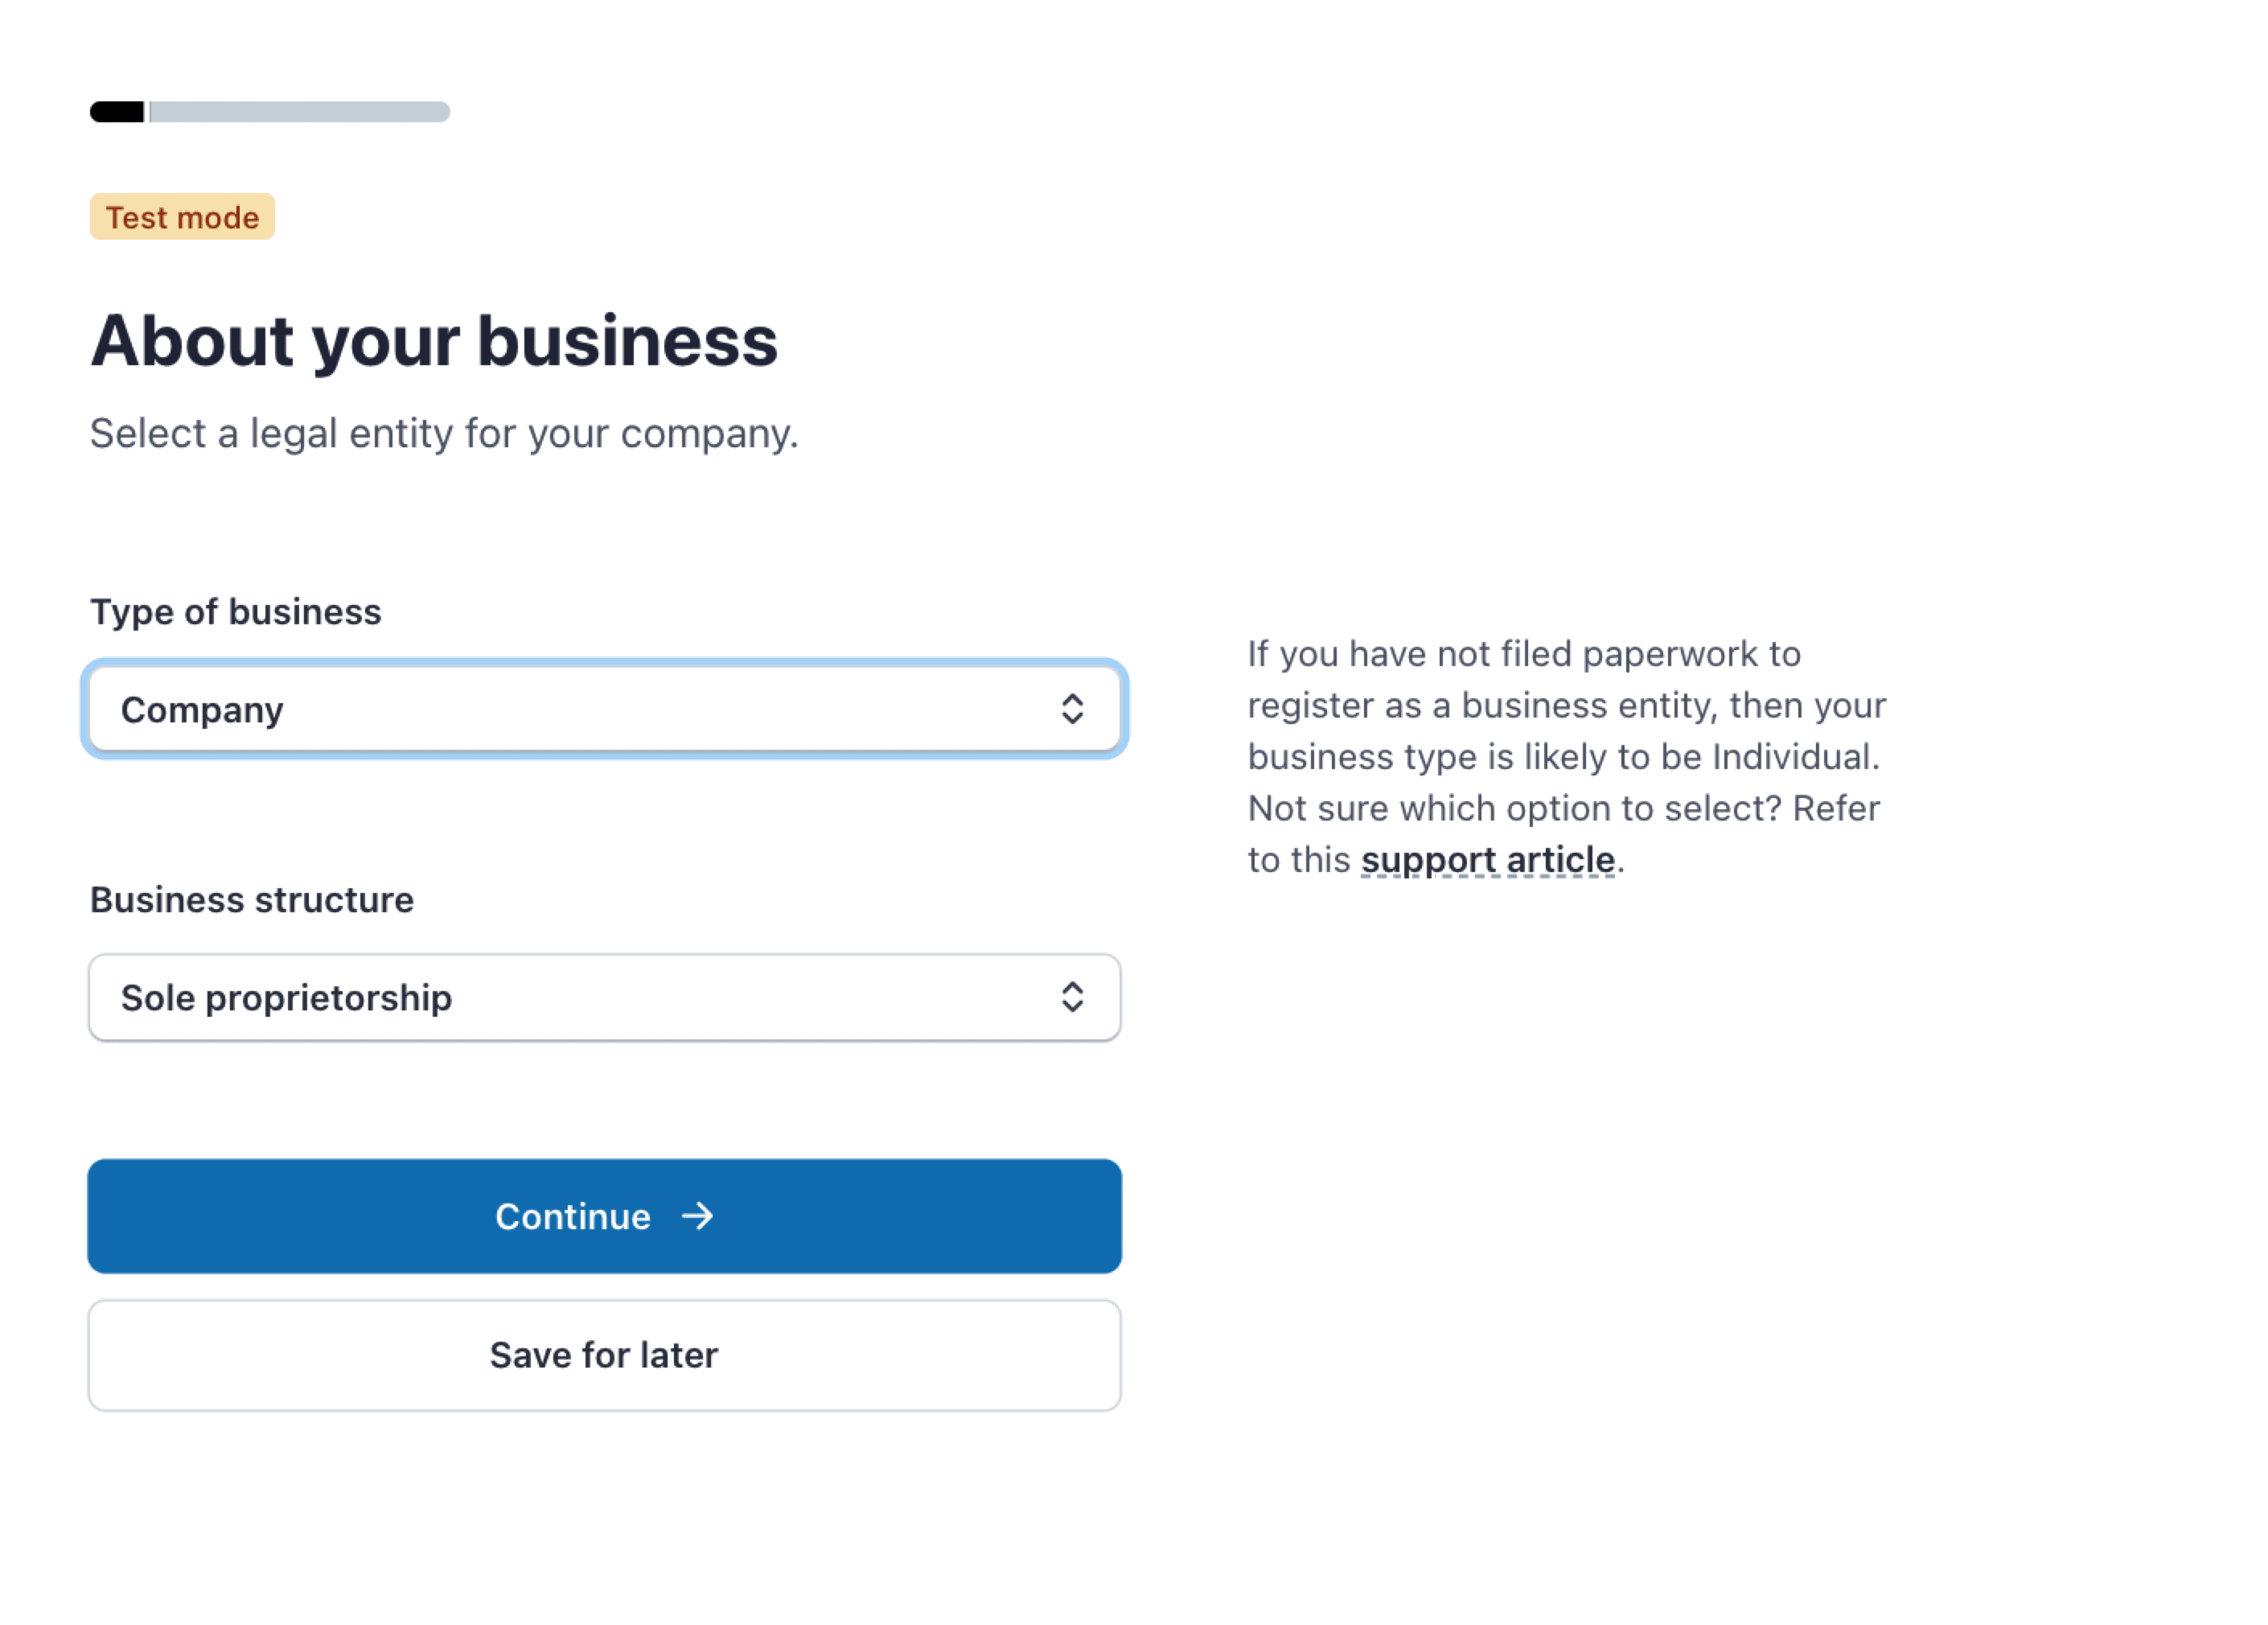Click the help paragraph about Individual type
This screenshot has height=1625, width=2268.
click(x=1565, y=732)
